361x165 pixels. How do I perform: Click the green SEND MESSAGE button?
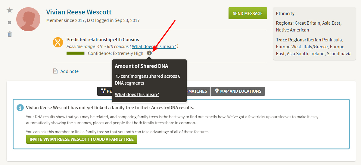tap(248, 13)
